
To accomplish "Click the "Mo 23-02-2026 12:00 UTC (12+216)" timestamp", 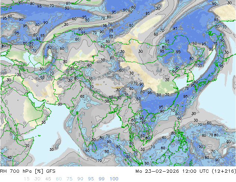I will click(186, 171).
